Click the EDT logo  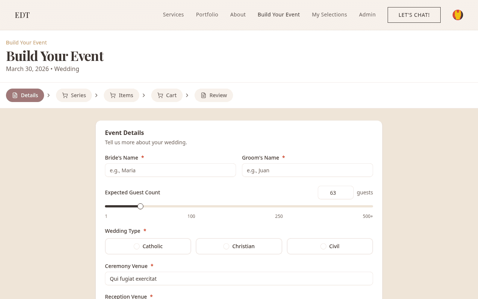tap(22, 15)
